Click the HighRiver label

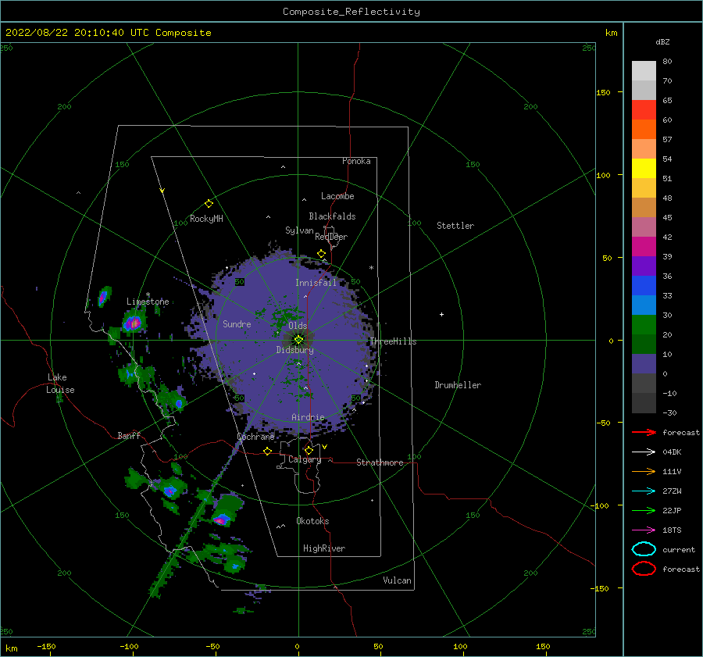(324, 548)
